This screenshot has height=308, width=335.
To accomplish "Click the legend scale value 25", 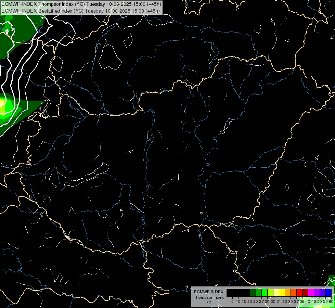I will (256, 301).
